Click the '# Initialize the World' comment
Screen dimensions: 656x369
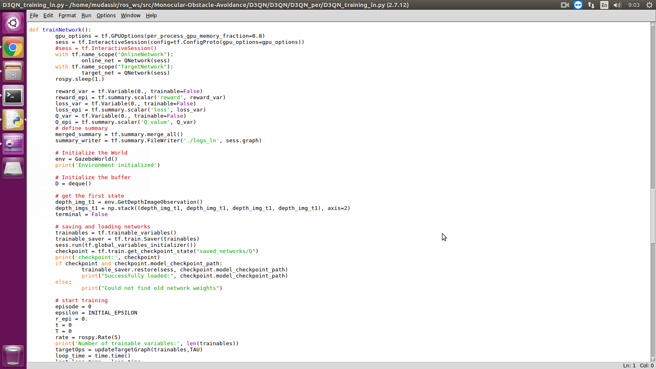coord(91,153)
